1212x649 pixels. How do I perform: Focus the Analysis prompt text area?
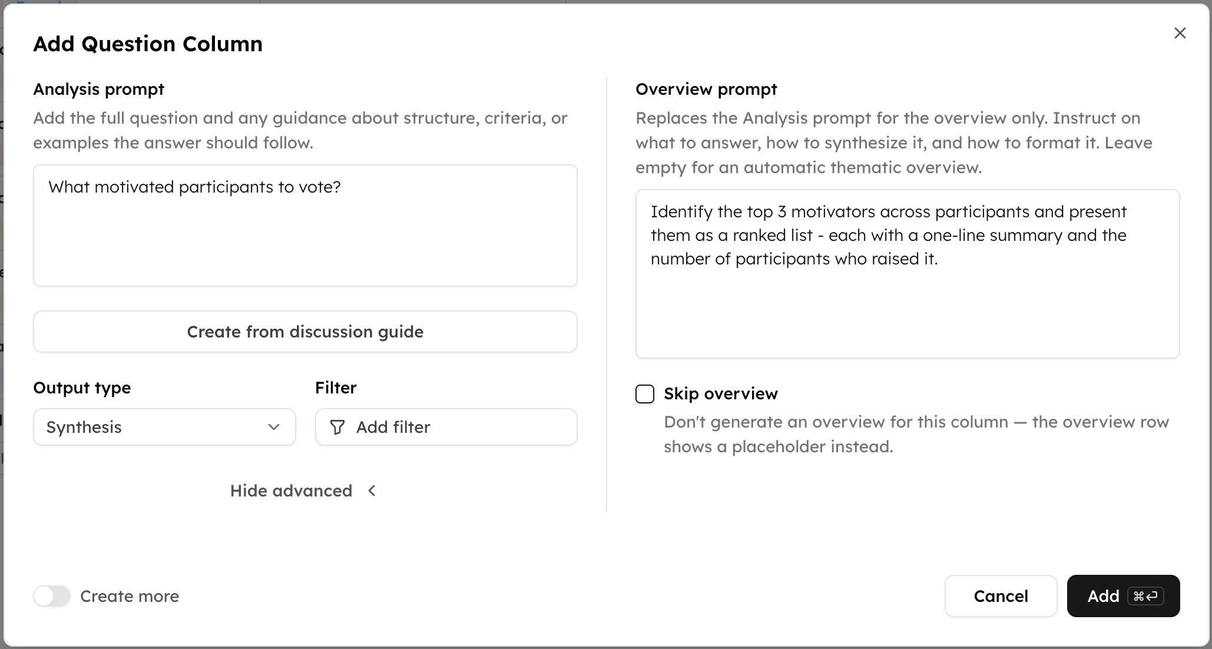pyautogui.click(x=305, y=226)
